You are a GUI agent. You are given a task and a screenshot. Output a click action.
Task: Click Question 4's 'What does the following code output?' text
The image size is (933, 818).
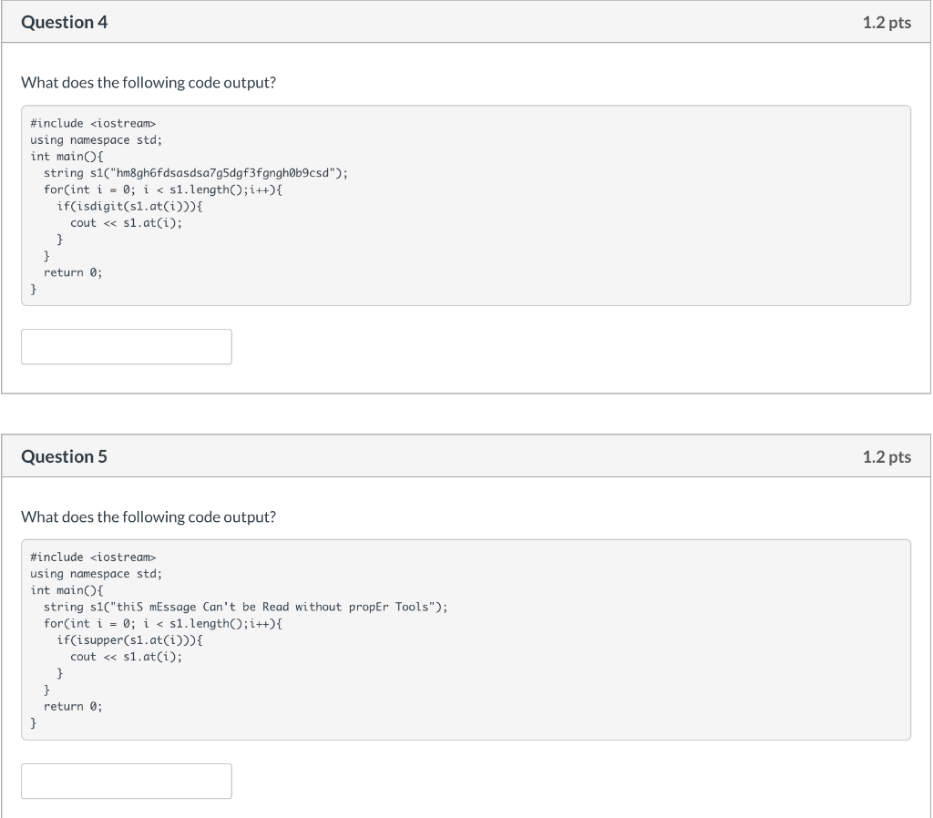[x=149, y=82]
